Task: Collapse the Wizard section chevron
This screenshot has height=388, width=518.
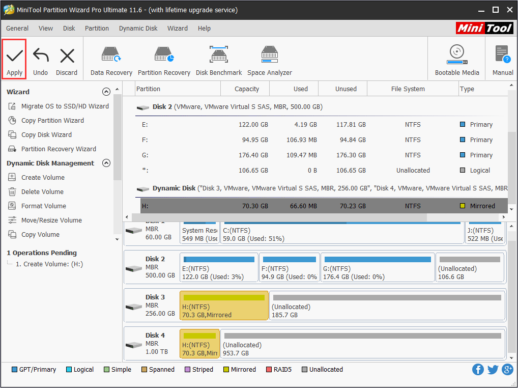Action: 106,92
